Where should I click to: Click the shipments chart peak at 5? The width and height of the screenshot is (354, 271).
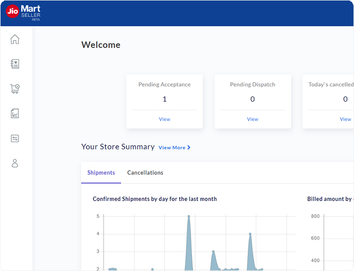[x=188, y=216]
